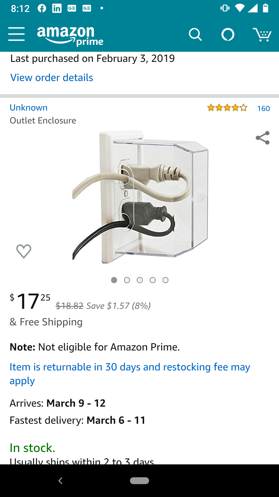Tap the Android home pill
Image resolution: width=279 pixels, height=497 pixels.
click(139, 481)
